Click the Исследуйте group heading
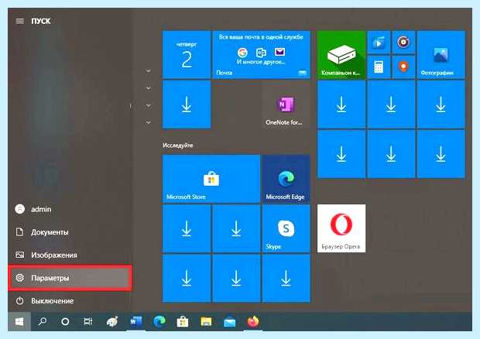Viewport: 480px width, 339px height. coord(178,146)
